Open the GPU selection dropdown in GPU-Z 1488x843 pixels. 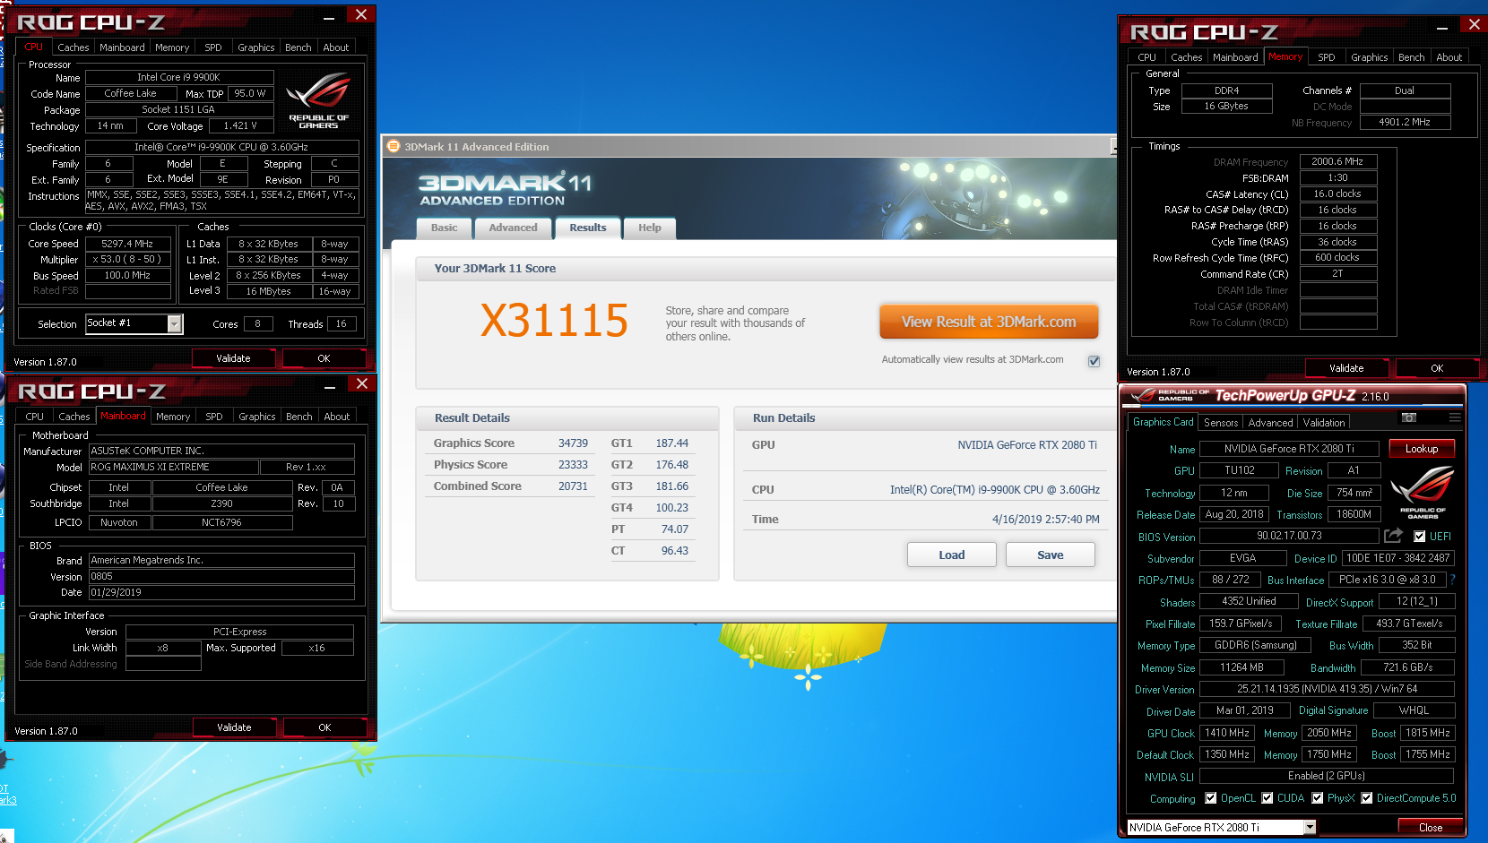click(1310, 827)
